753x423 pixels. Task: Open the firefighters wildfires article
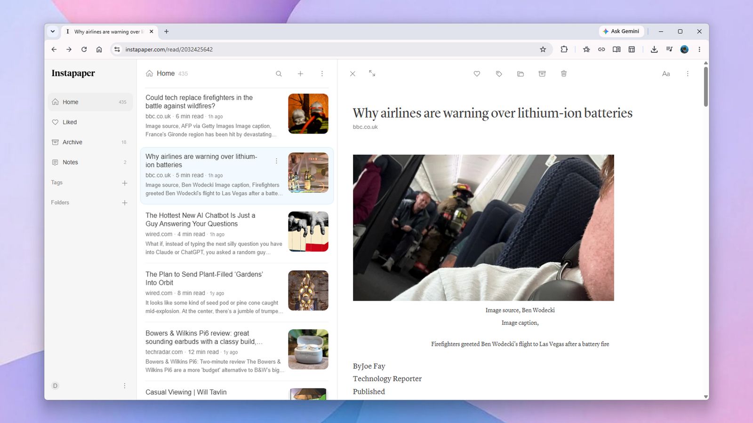pyautogui.click(x=199, y=102)
